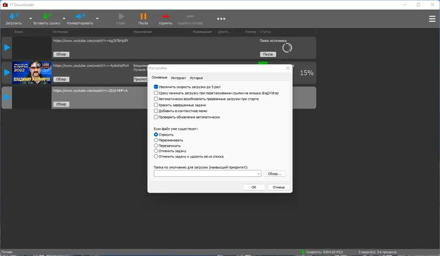
Task: Enable Хранить завершенные задачи checkbox
Action: pyautogui.click(x=156, y=105)
